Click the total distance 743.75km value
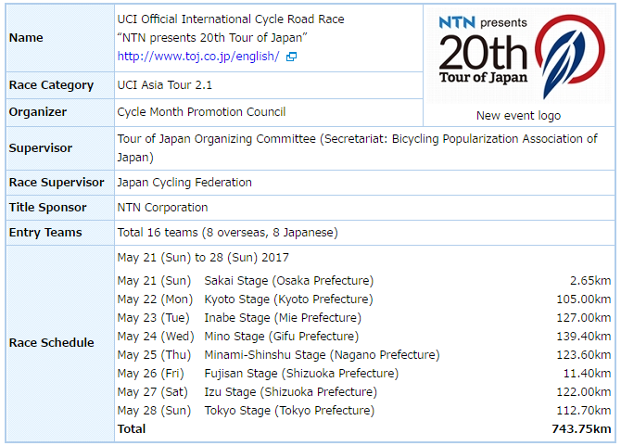The height and width of the screenshot is (446, 621). (x=581, y=429)
